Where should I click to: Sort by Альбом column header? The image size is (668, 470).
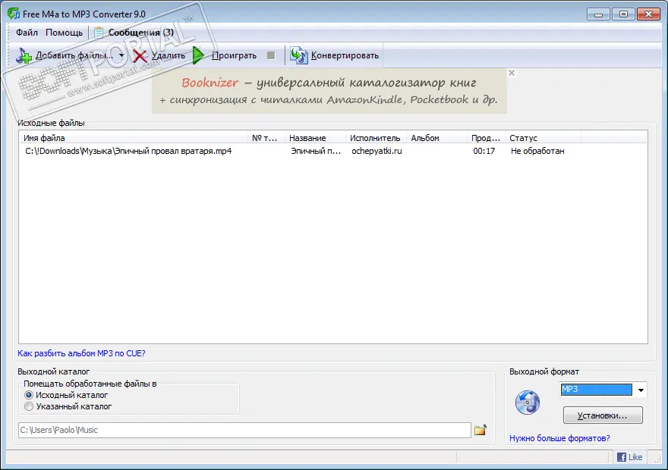click(436, 138)
